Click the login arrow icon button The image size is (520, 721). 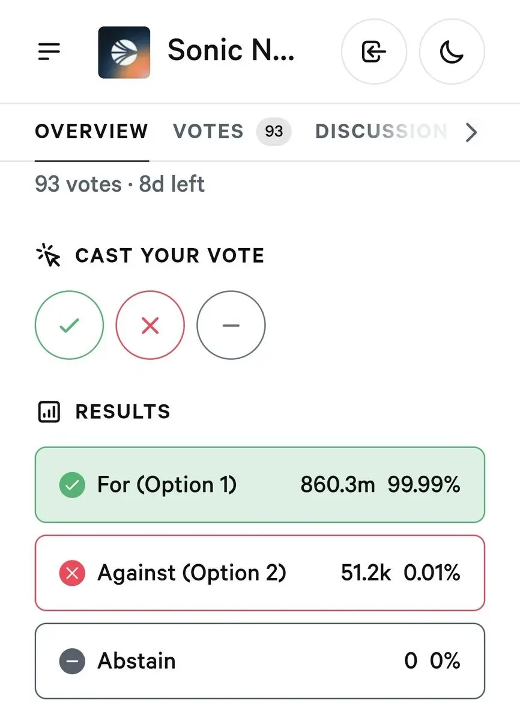[x=373, y=52]
